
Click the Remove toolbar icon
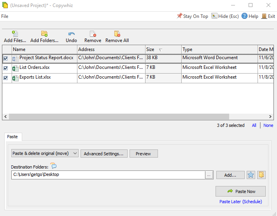pos(93,33)
